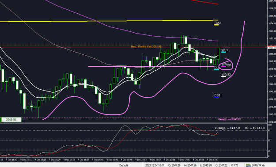The image size is (276, 167).
Task: Click the 4 Dec 16:49 time label
Action: pyautogui.click(x=127, y=160)
